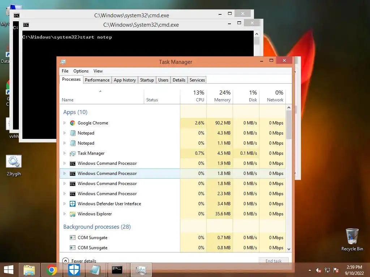Click the process list scroll-down arrow
This screenshot has height=277, width=370.
click(x=289, y=249)
